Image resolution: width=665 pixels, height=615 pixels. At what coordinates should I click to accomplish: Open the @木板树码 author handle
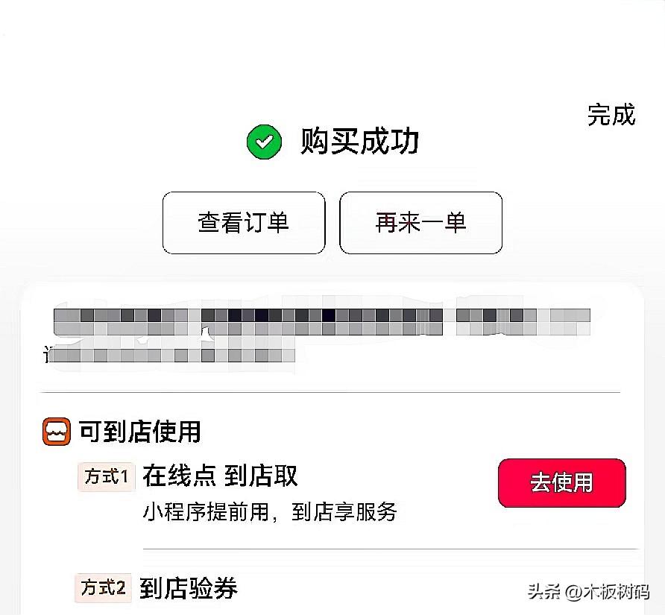coord(607,591)
